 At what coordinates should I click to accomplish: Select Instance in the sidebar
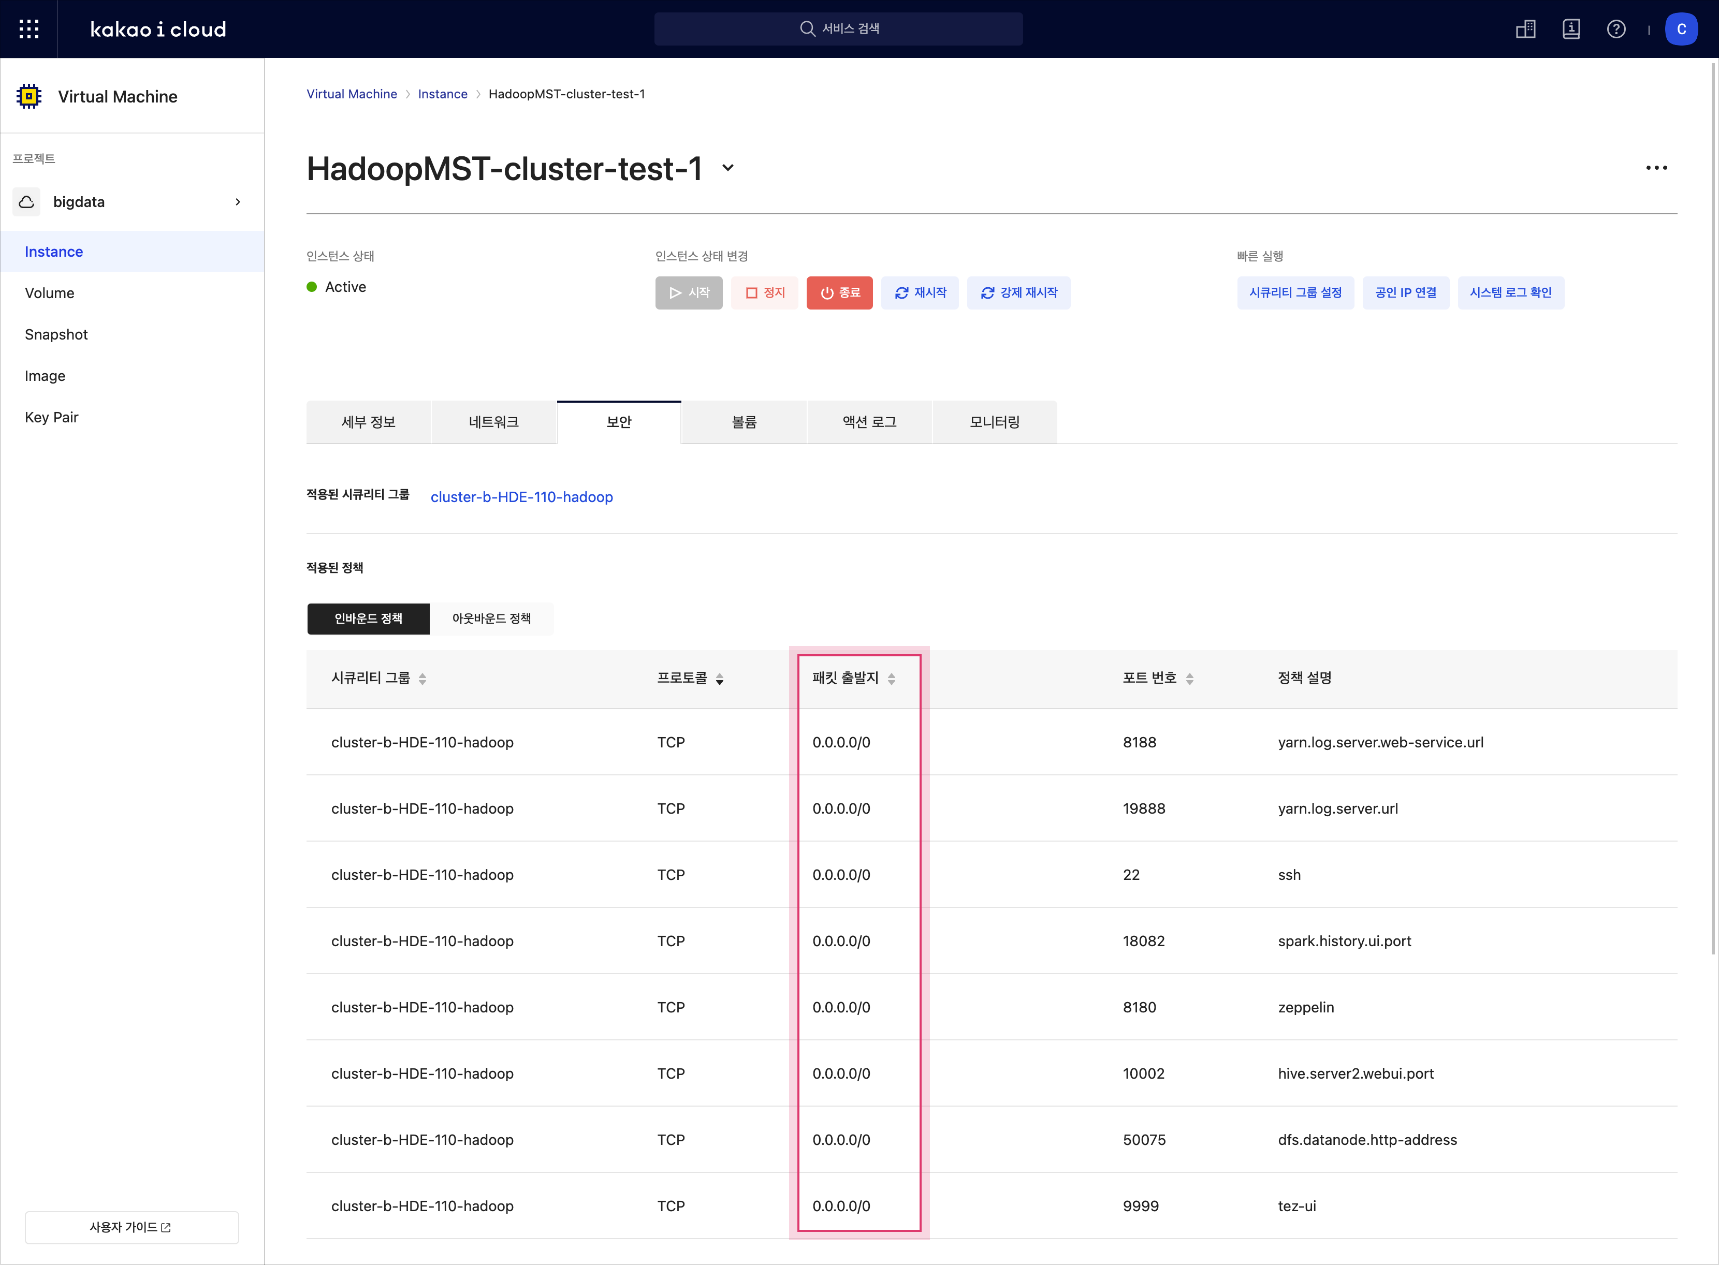click(132, 252)
